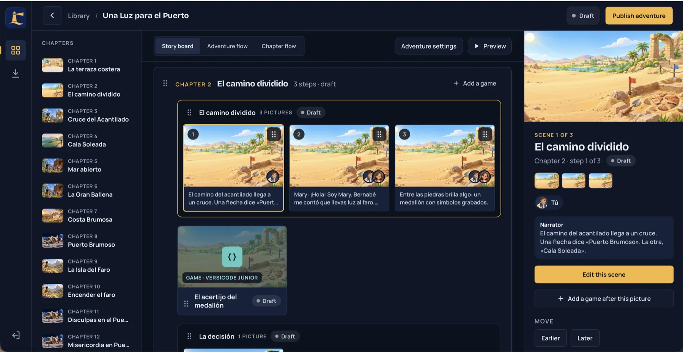Move scene Earlier
683x352 pixels.
click(550, 338)
